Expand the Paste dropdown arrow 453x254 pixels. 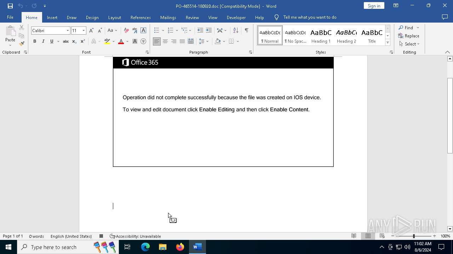pos(10,45)
